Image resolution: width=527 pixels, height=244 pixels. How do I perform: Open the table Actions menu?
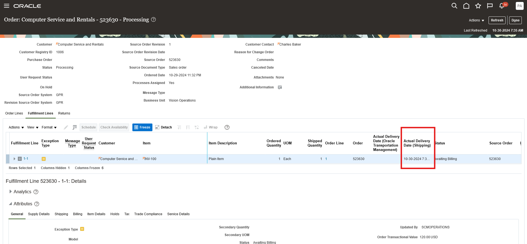pos(16,127)
